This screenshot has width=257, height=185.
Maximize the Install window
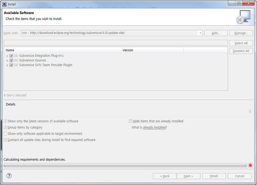[239, 3]
